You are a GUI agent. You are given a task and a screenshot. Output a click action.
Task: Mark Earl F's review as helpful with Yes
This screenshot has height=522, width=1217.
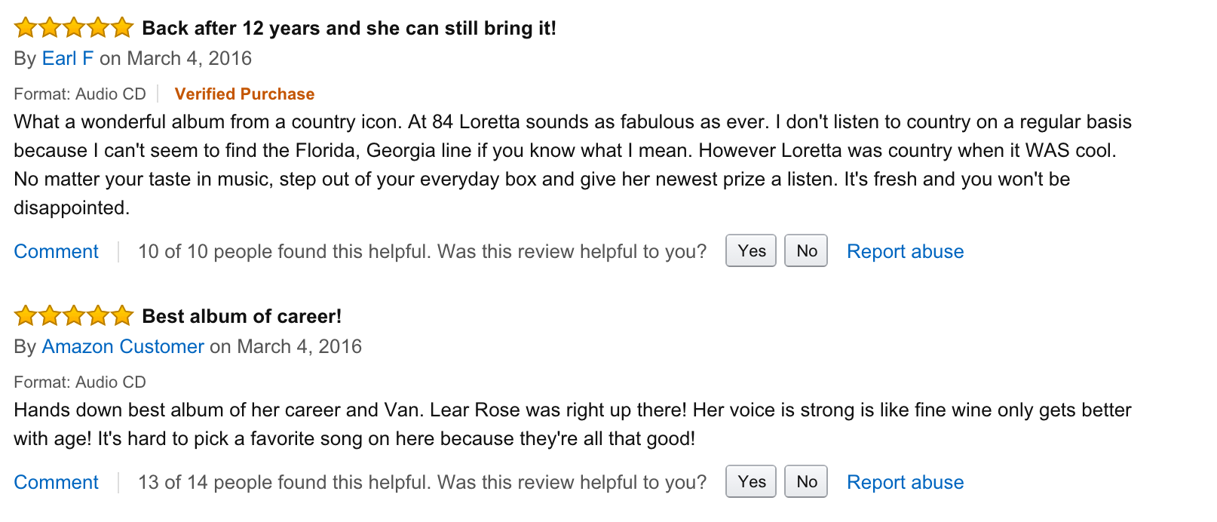pyautogui.click(x=751, y=251)
